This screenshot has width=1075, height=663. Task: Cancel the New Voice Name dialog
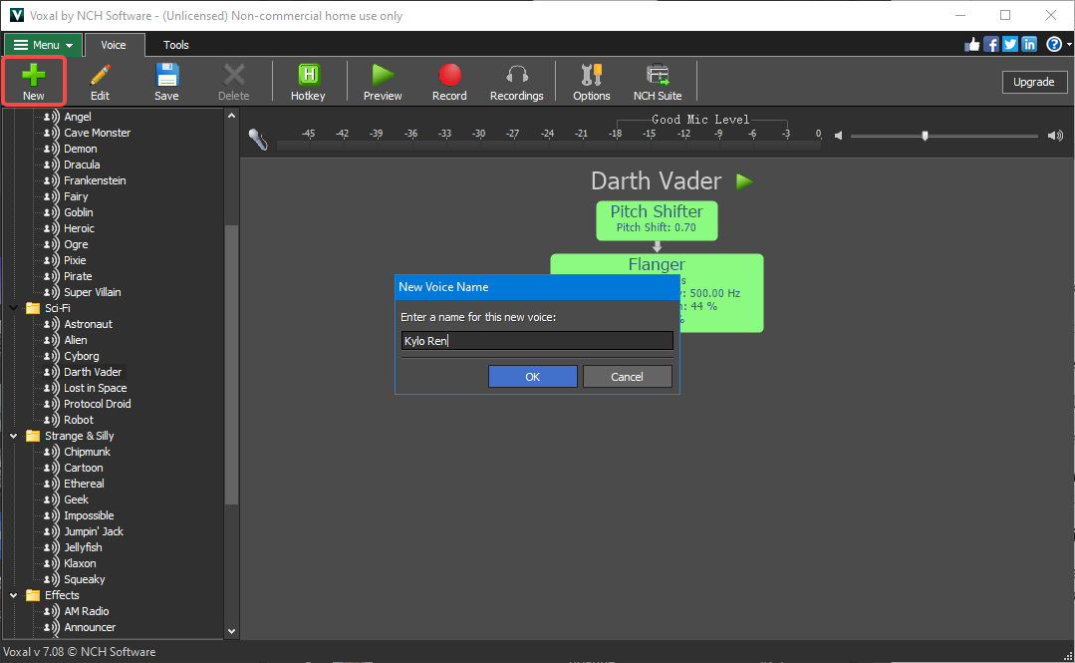coord(627,377)
